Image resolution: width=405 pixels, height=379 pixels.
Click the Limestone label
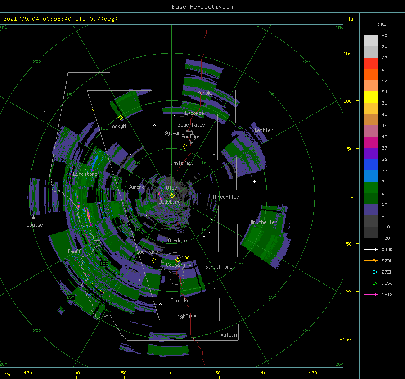85,174
